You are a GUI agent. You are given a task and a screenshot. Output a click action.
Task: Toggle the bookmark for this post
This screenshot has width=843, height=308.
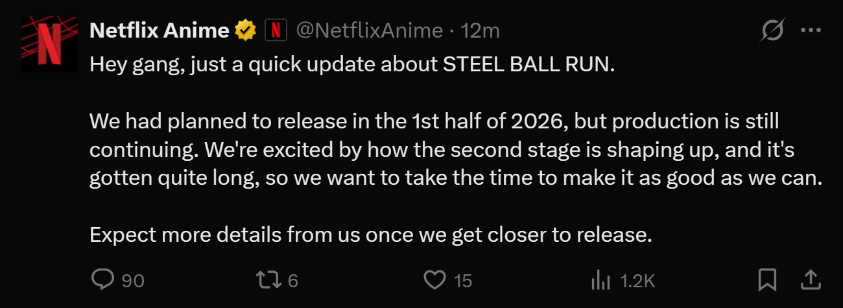(x=768, y=280)
